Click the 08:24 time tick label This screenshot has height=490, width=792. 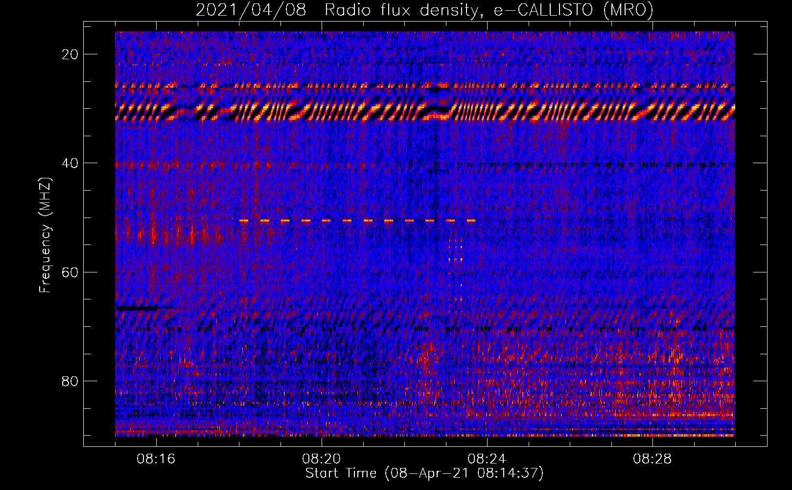pos(487,459)
